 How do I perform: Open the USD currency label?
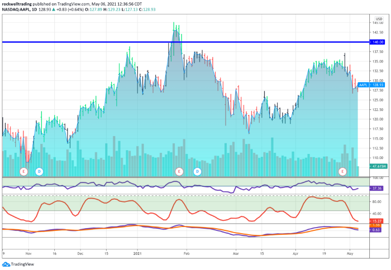(379, 19)
